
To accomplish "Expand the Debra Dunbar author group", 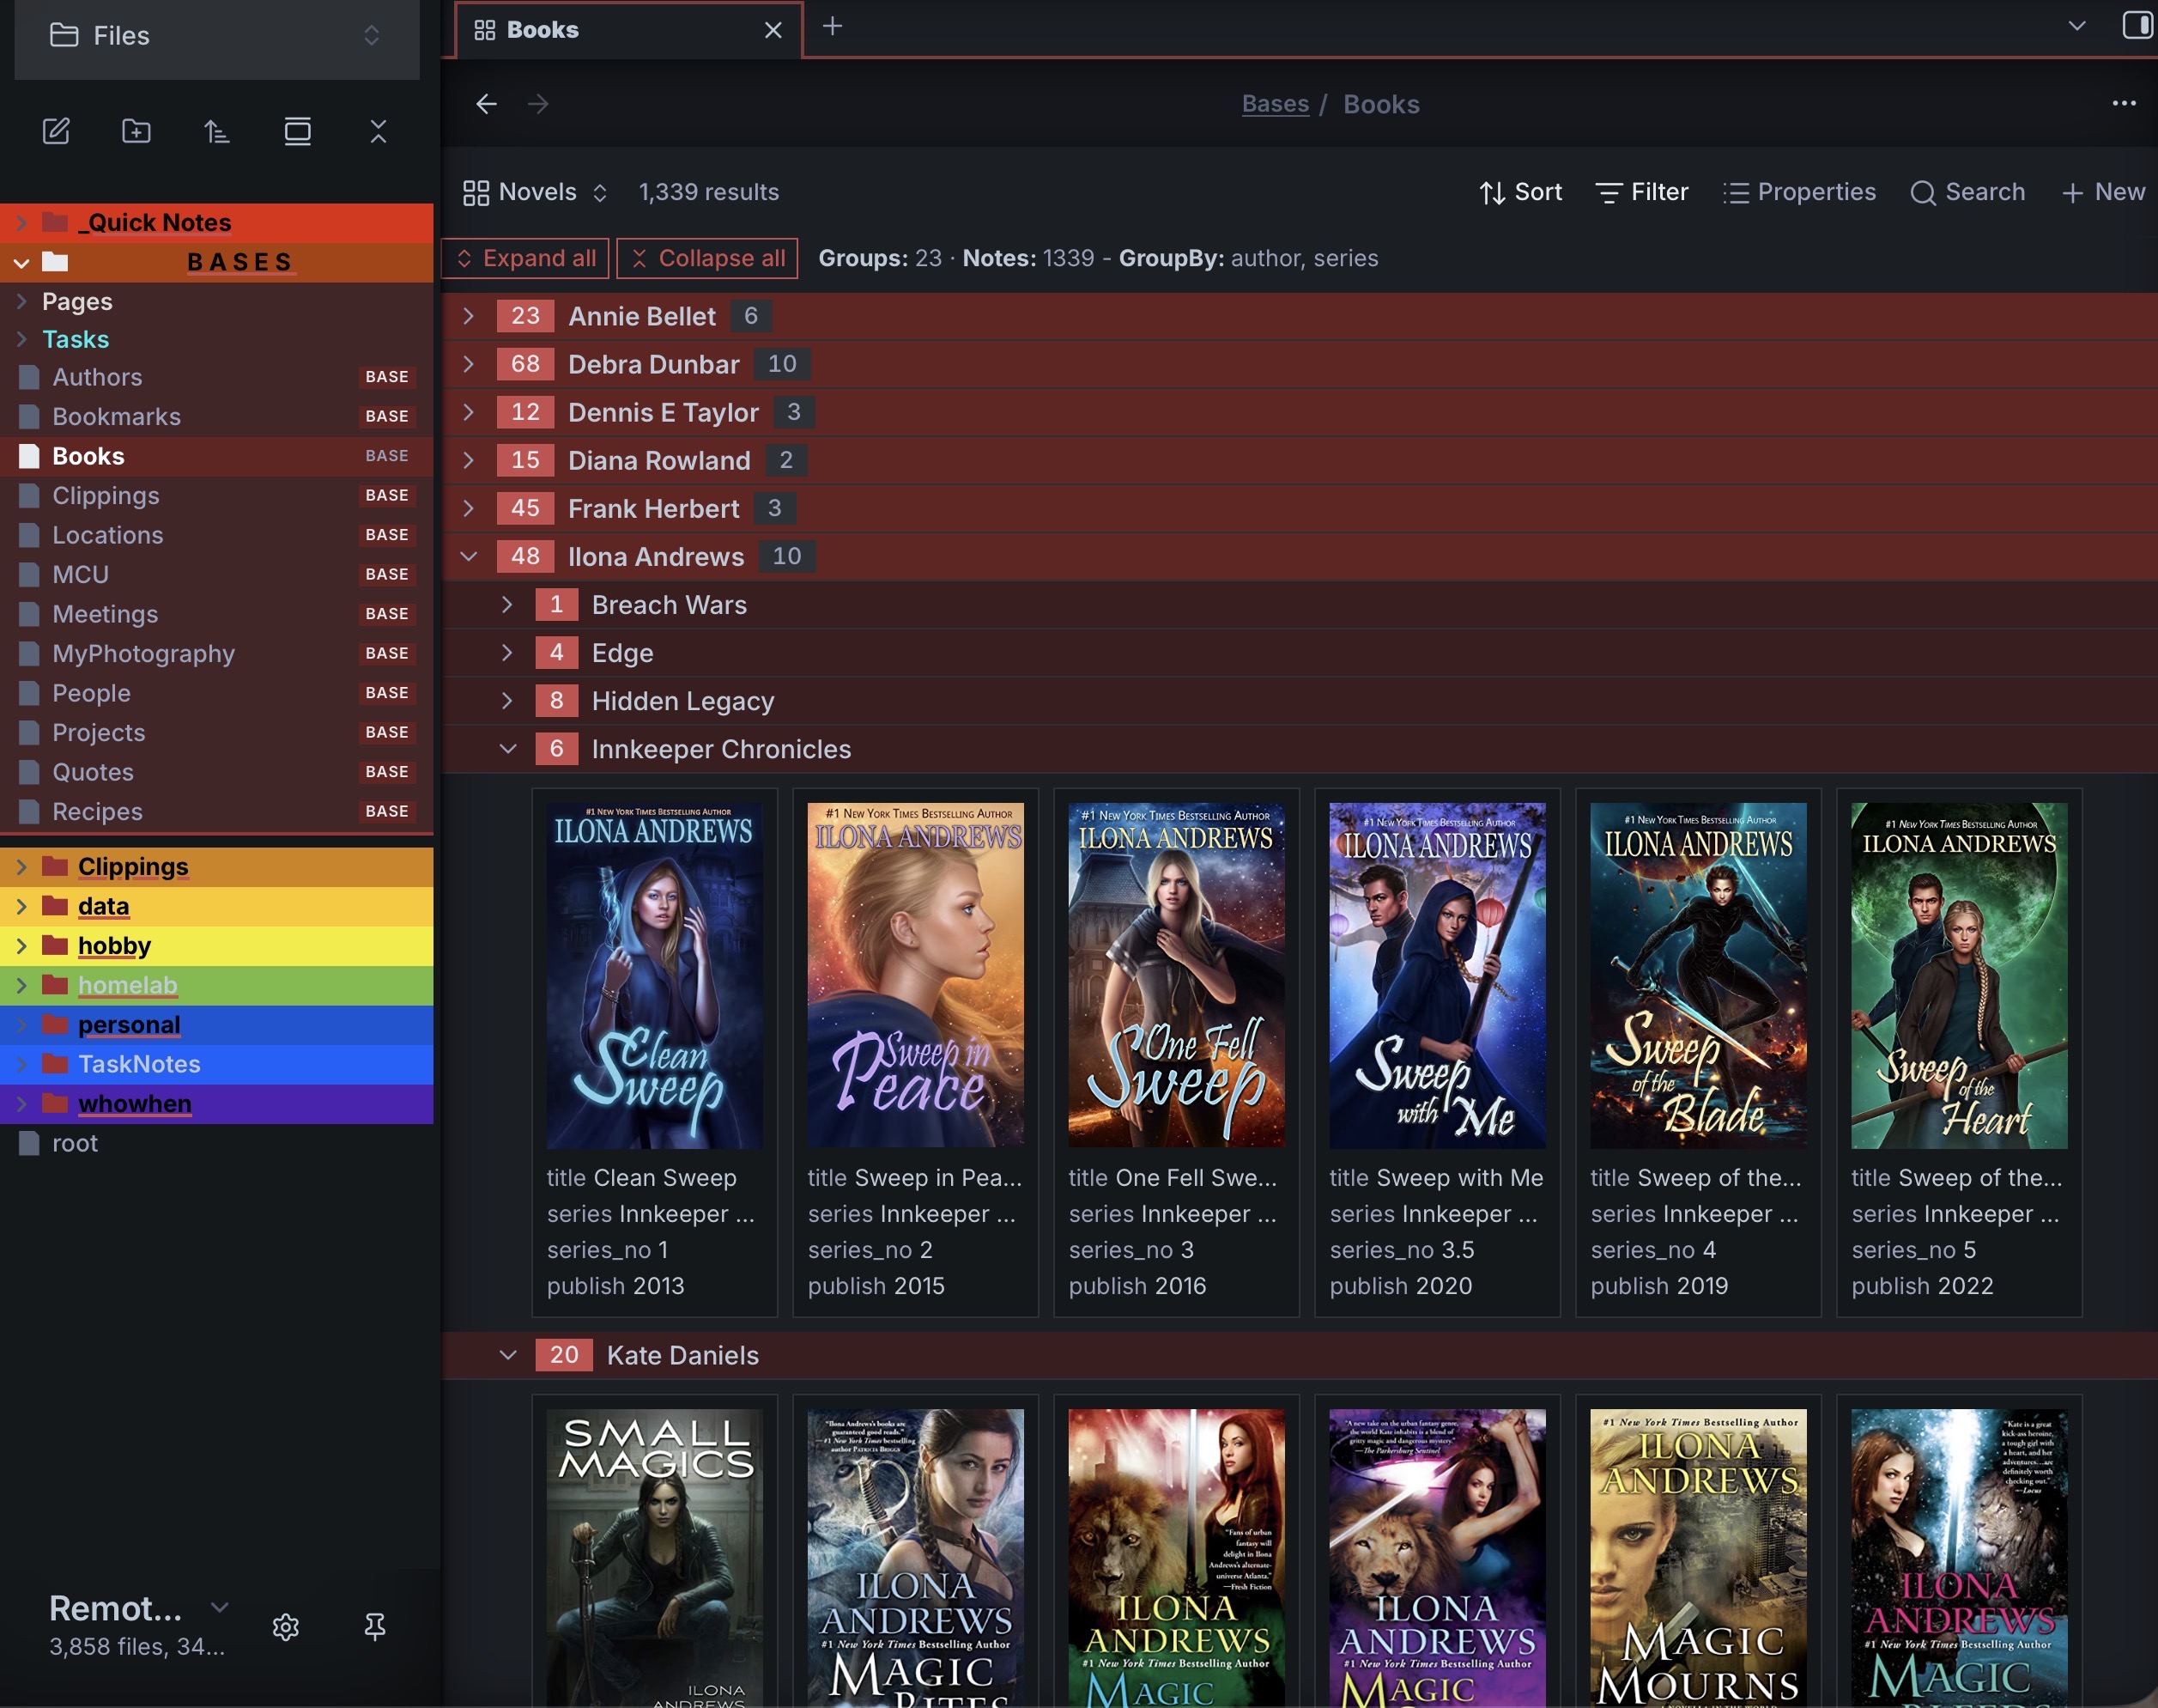I will (469, 364).
